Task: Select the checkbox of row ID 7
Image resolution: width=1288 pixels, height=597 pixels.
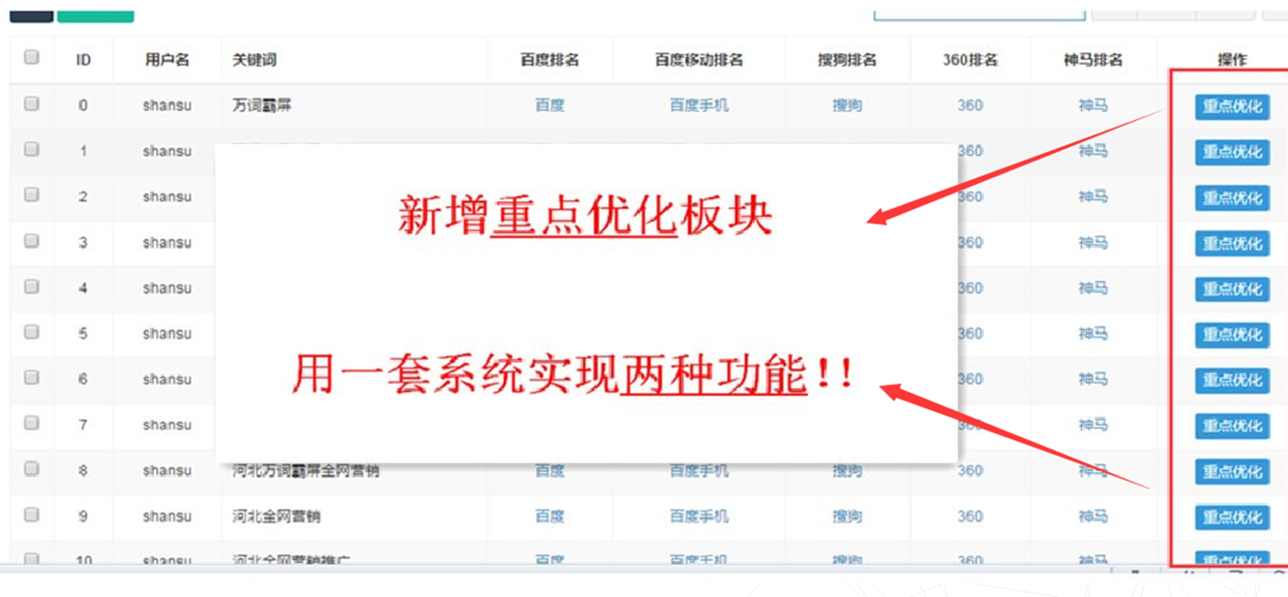Action: click(32, 423)
